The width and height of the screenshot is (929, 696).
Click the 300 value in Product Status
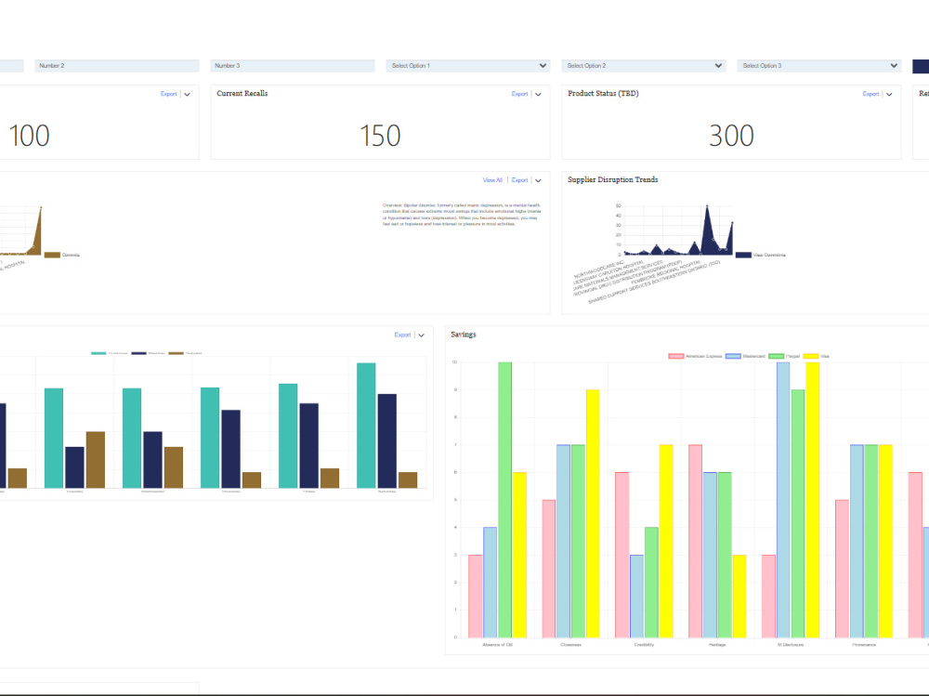coord(731,136)
